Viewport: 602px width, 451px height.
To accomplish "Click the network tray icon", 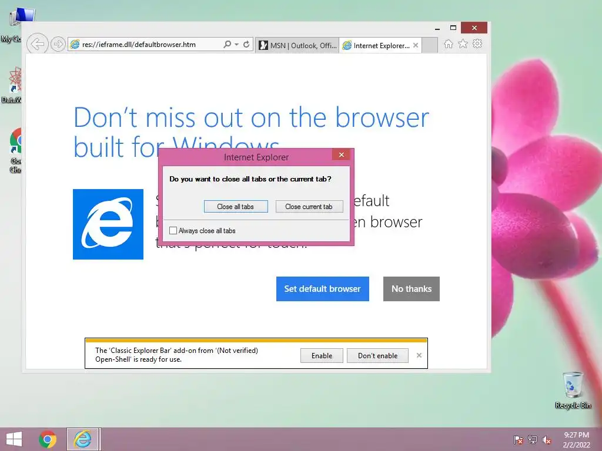I will [533, 440].
